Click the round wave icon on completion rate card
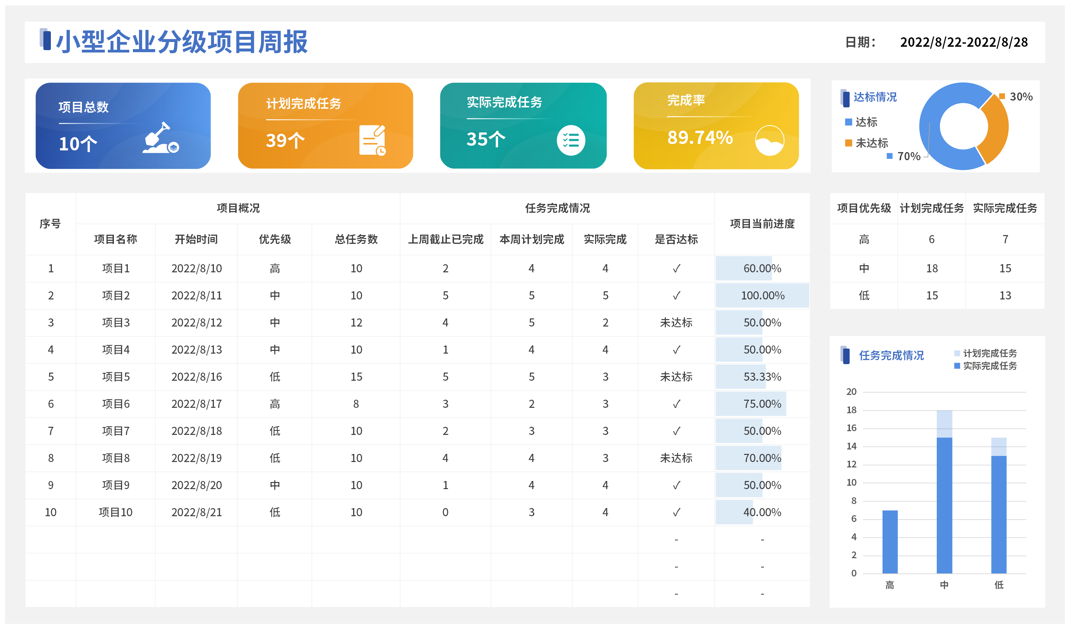The height and width of the screenshot is (629, 1070). [x=769, y=140]
